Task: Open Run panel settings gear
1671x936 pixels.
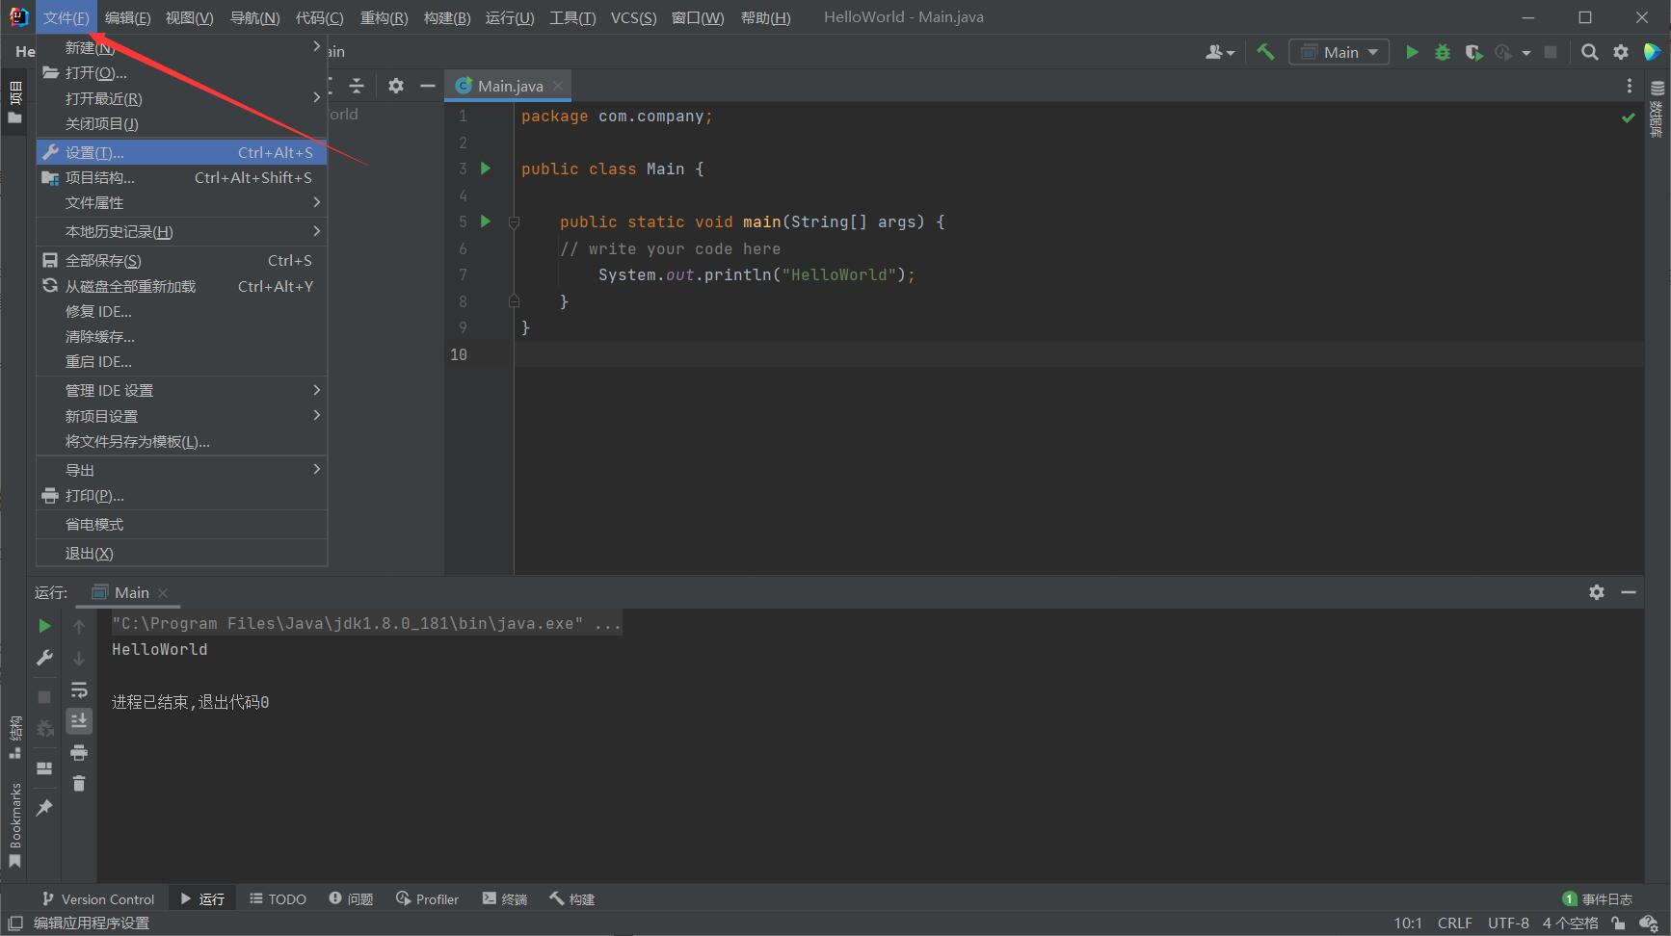Action: [1597, 592]
